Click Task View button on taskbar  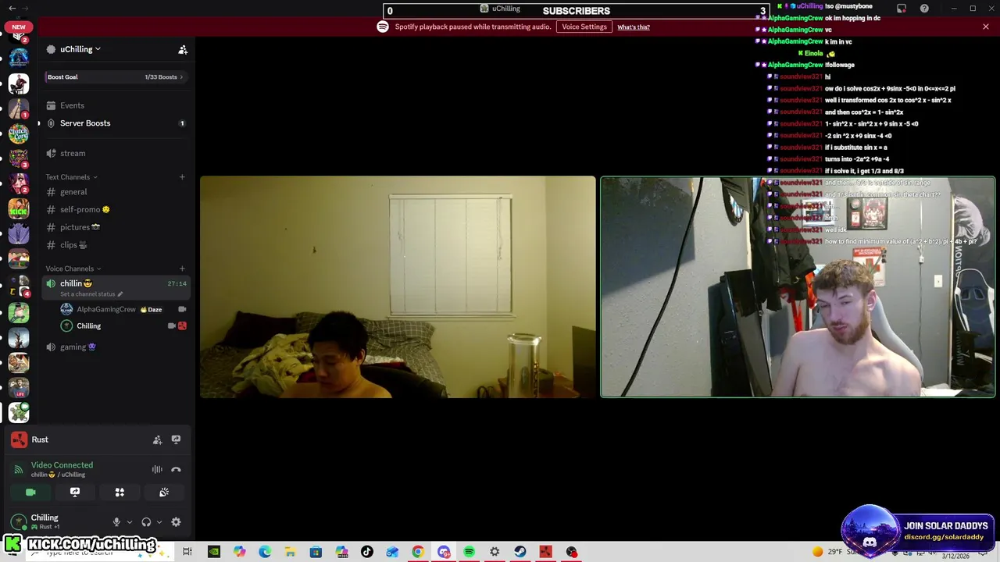coord(187,552)
